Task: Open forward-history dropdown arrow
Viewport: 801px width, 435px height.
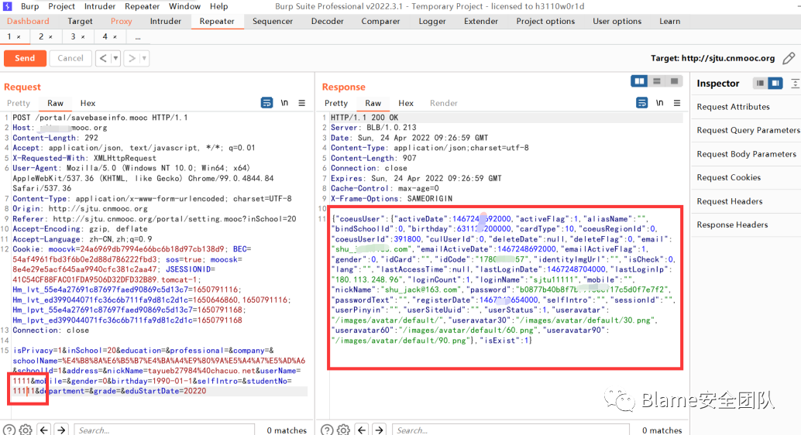Action: tap(144, 58)
